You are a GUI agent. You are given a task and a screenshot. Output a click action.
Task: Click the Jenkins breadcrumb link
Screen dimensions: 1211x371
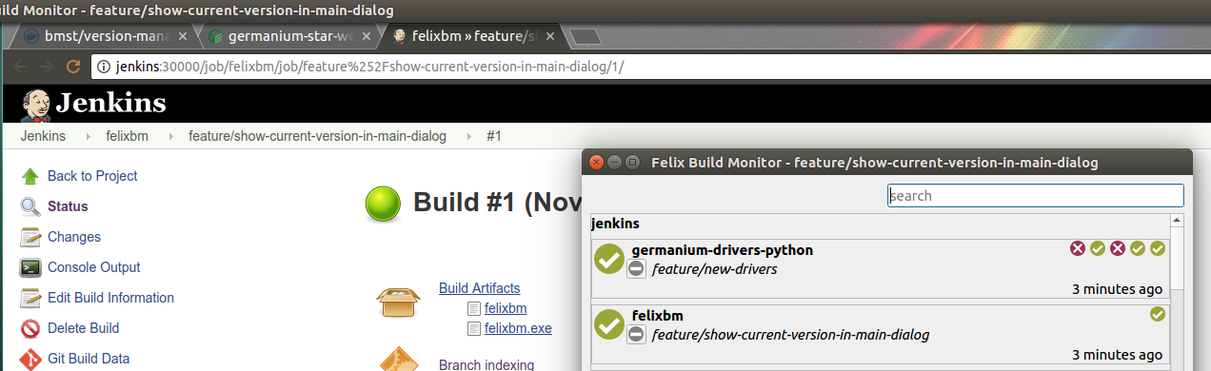[43, 136]
